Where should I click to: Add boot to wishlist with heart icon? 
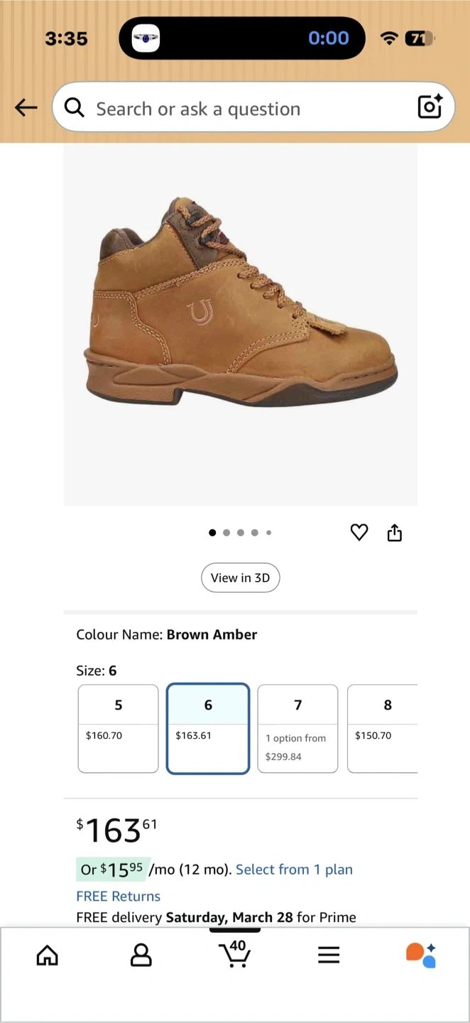click(359, 532)
